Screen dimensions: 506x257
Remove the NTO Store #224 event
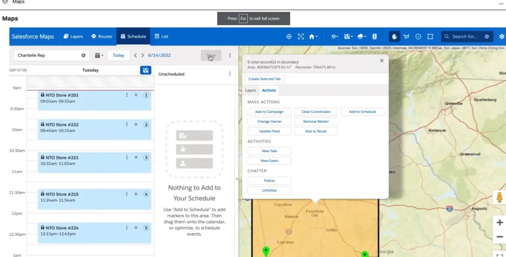(136, 228)
